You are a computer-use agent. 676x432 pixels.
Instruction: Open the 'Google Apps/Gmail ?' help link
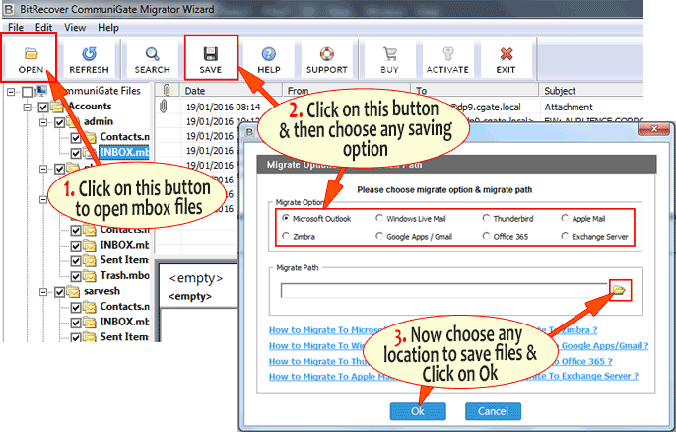coord(603,345)
